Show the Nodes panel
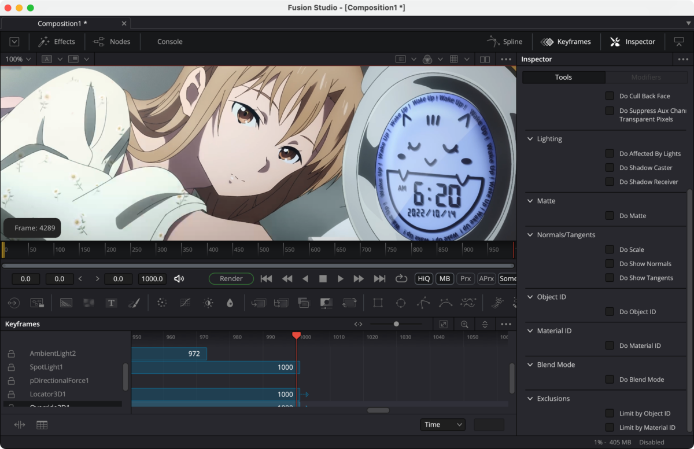This screenshot has width=694, height=449. tap(112, 42)
